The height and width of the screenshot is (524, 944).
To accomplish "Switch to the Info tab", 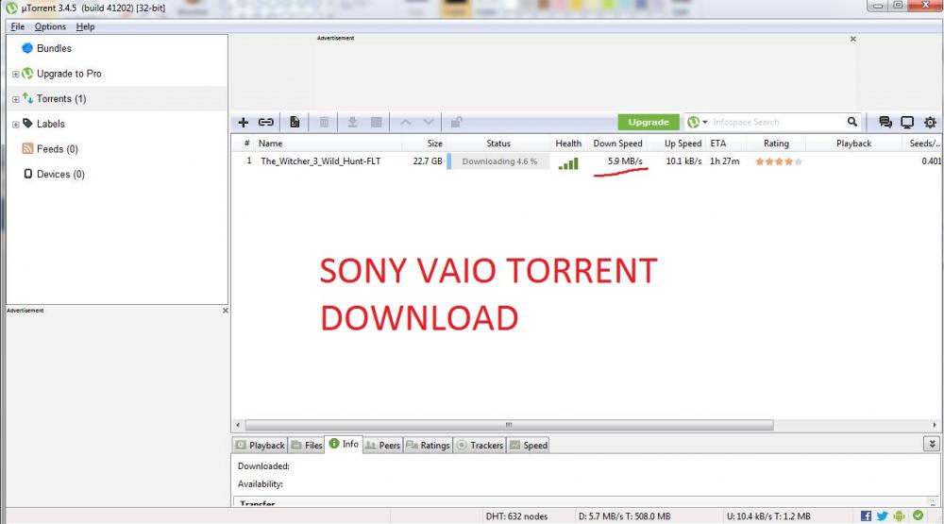I will tap(344, 444).
